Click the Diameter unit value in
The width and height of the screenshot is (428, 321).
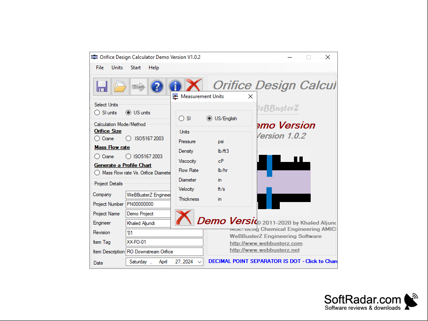coord(220,180)
